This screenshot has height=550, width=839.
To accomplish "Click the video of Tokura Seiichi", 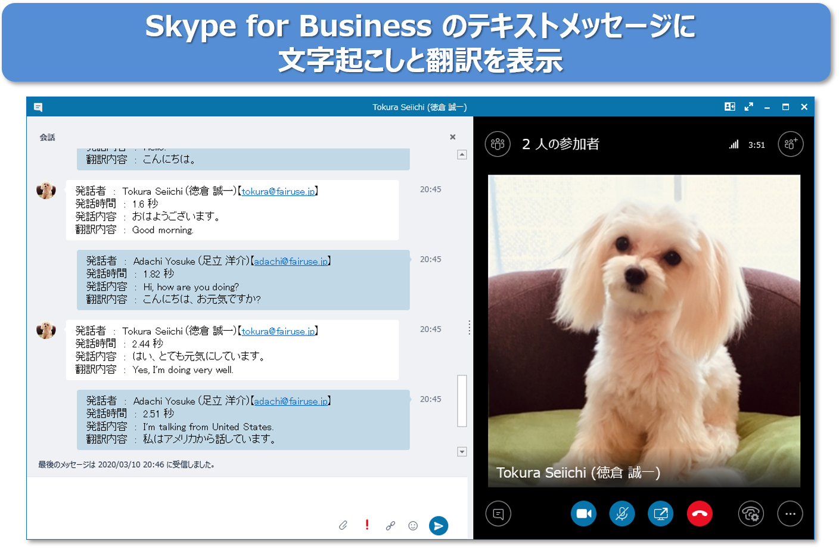I will pos(644,331).
